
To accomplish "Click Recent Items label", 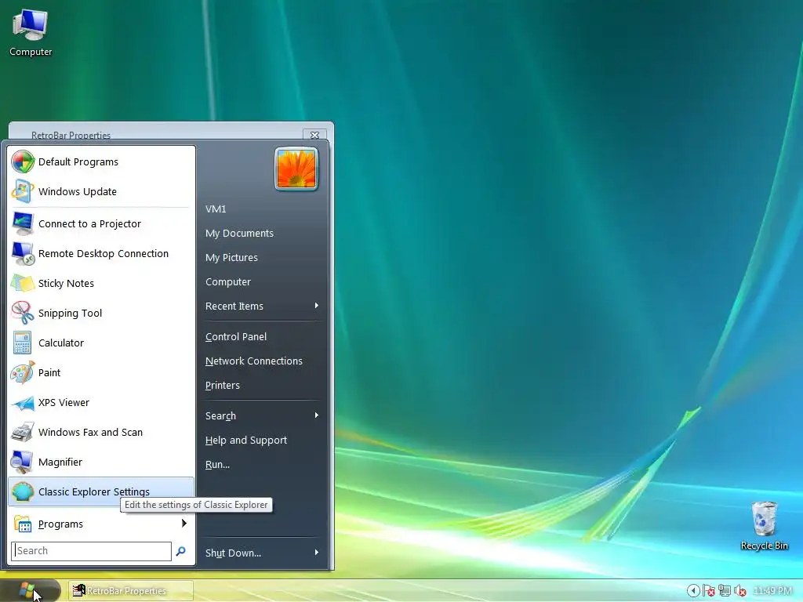I will tap(234, 306).
